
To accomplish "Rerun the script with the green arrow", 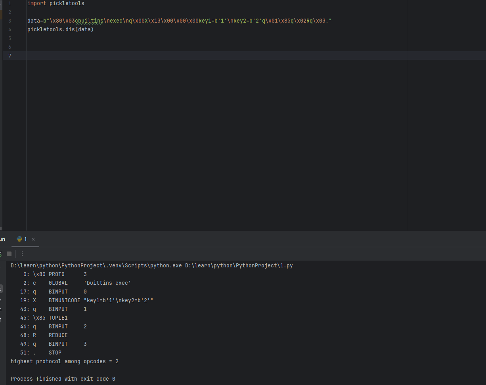I will [1, 254].
